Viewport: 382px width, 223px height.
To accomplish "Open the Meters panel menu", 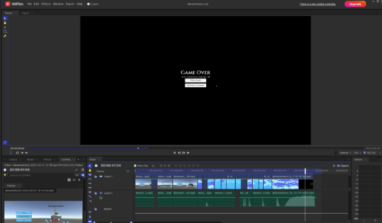I will point(366,159).
